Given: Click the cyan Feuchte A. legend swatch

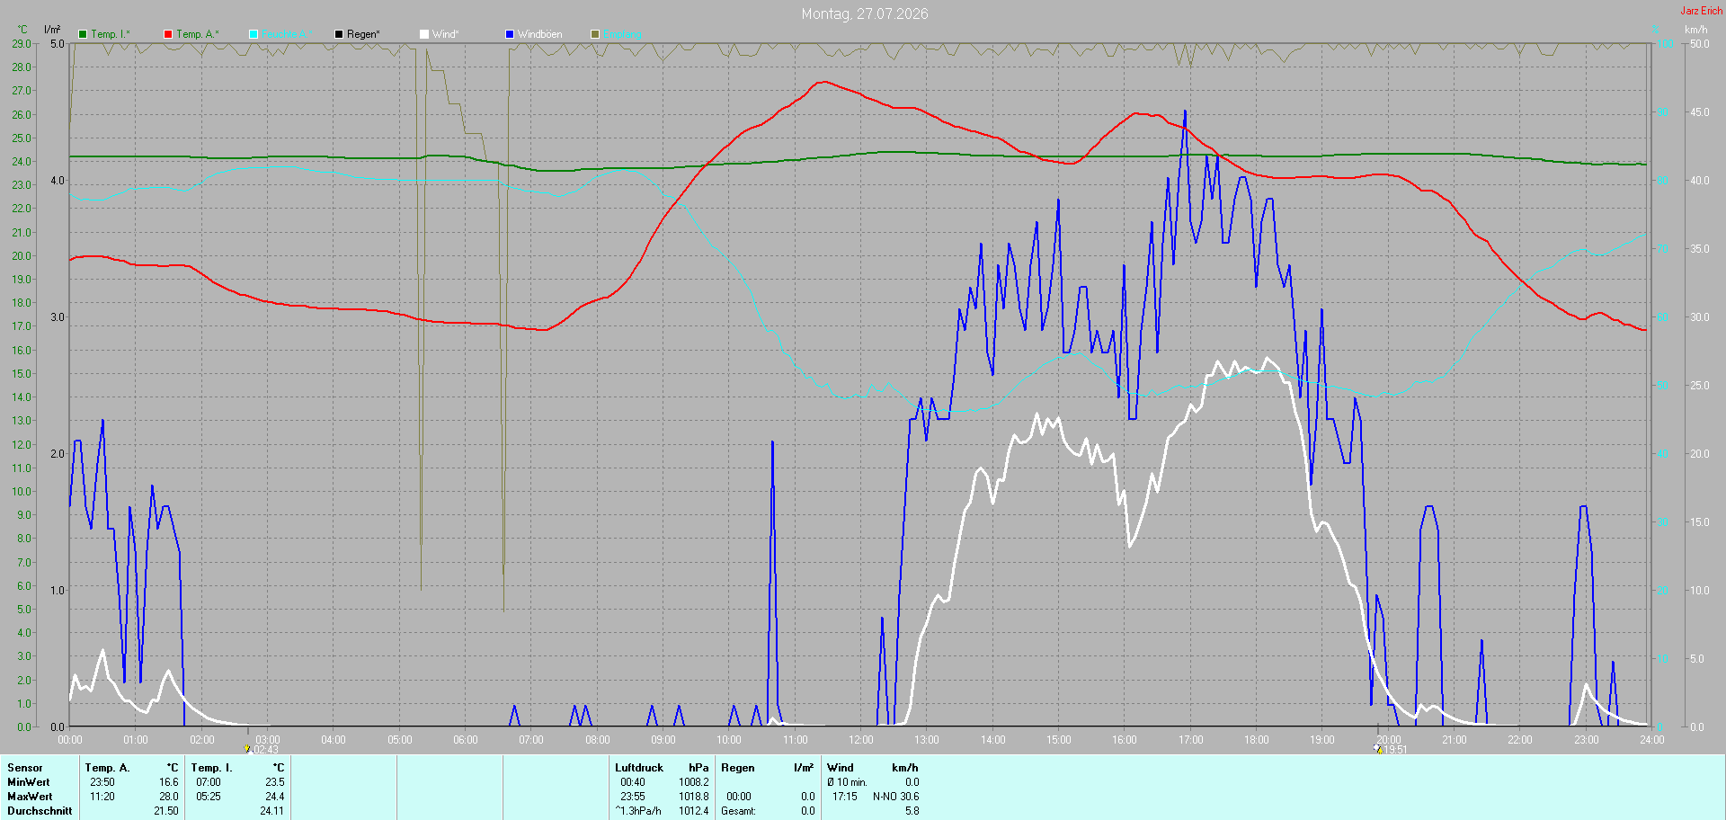Looking at the screenshot, I should [254, 34].
